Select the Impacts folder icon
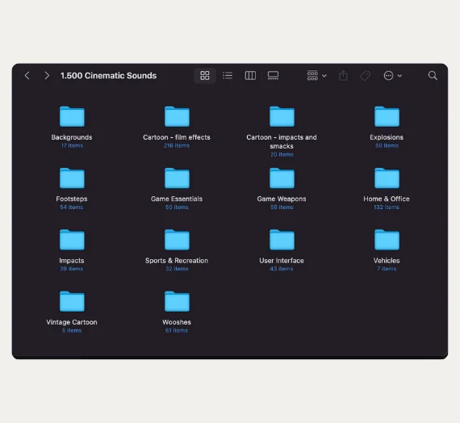The height and width of the screenshot is (423, 460). tap(72, 240)
